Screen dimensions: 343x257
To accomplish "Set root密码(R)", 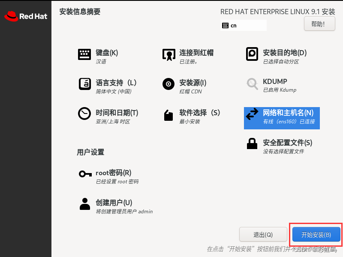I will [x=114, y=173].
